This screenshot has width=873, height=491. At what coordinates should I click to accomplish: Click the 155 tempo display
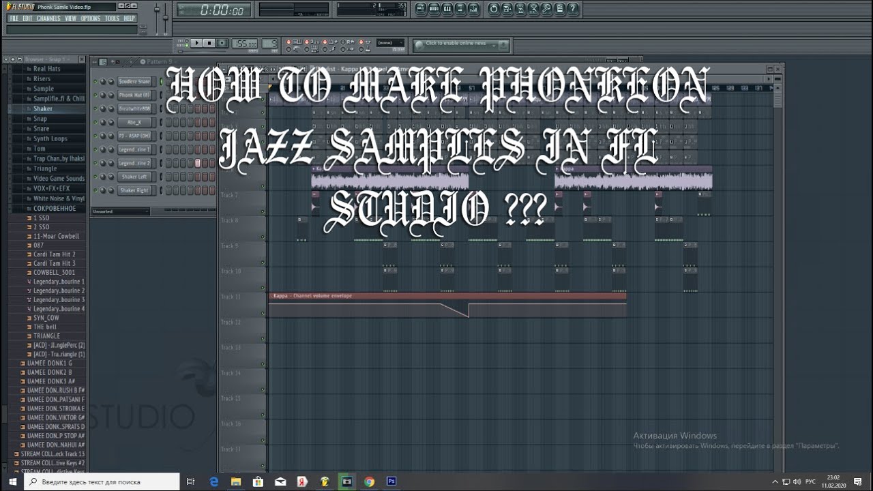click(x=244, y=43)
